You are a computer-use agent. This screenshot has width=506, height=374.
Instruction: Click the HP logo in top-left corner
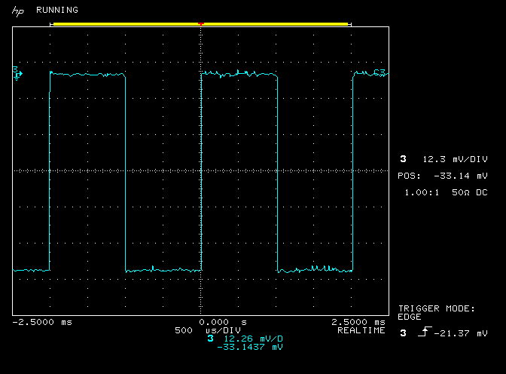point(17,11)
